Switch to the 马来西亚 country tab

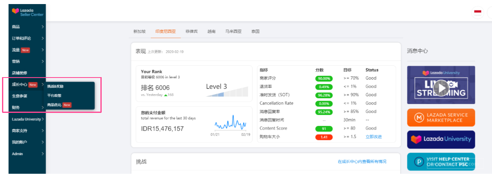pos(233,31)
